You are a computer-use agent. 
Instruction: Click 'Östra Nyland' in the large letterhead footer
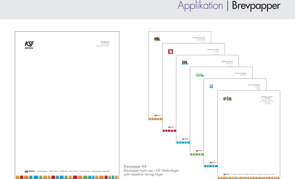(73, 171)
